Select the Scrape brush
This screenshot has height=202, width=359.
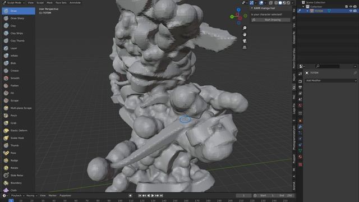click(19, 100)
